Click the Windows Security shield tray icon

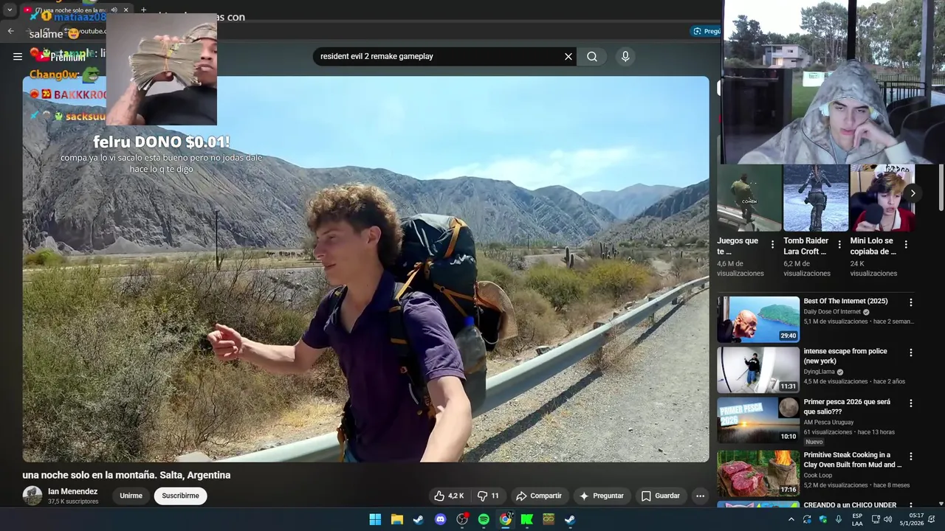tap(823, 519)
